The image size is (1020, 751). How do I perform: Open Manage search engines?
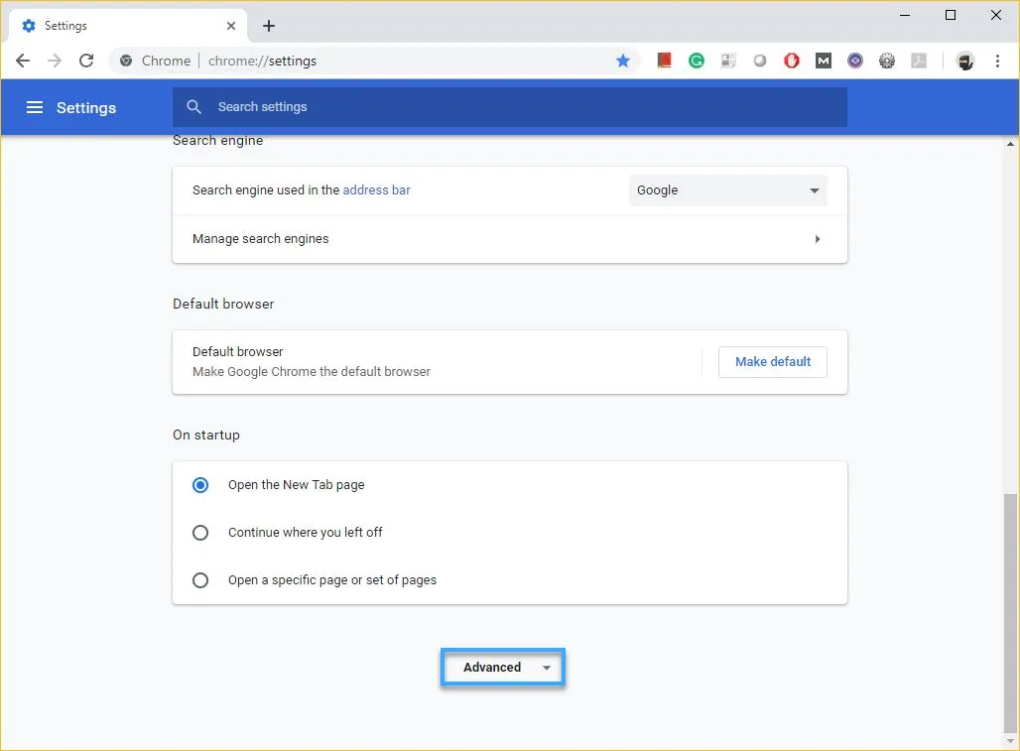pos(509,239)
